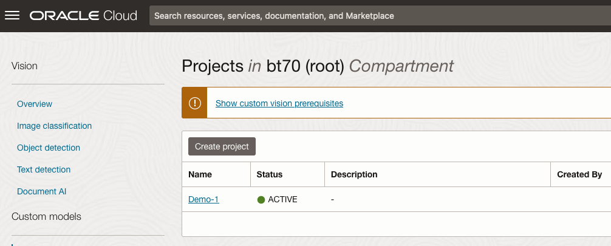Image resolution: width=611 pixels, height=246 pixels.
Task: Open the hamburger navigation menu
Action: click(x=12, y=16)
